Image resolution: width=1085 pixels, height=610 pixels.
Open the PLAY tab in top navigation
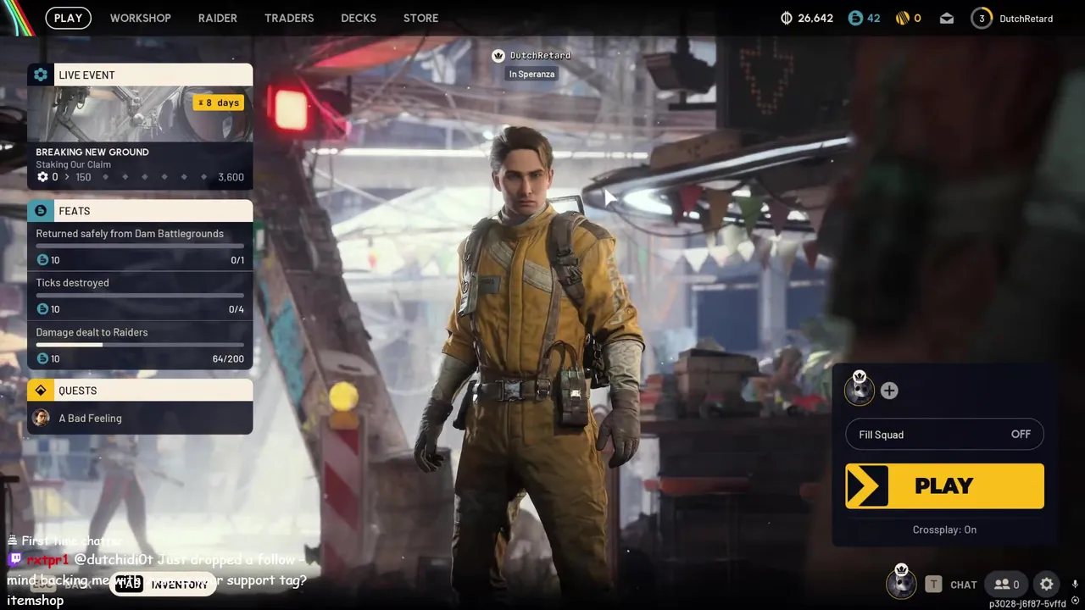click(x=68, y=18)
